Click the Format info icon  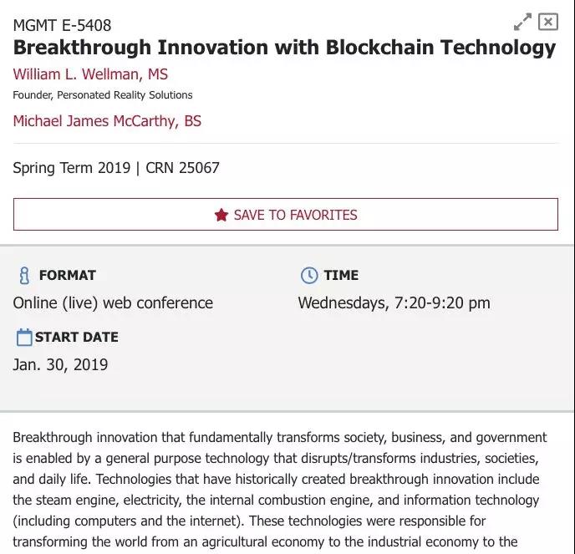point(24,275)
